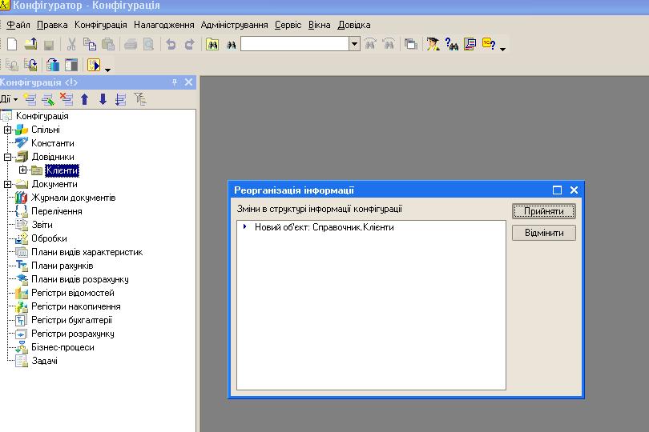The height and width of the screenshot is (432, 649).
Task: Expand the Клієнти tree node
Action: tap(22, 170)
